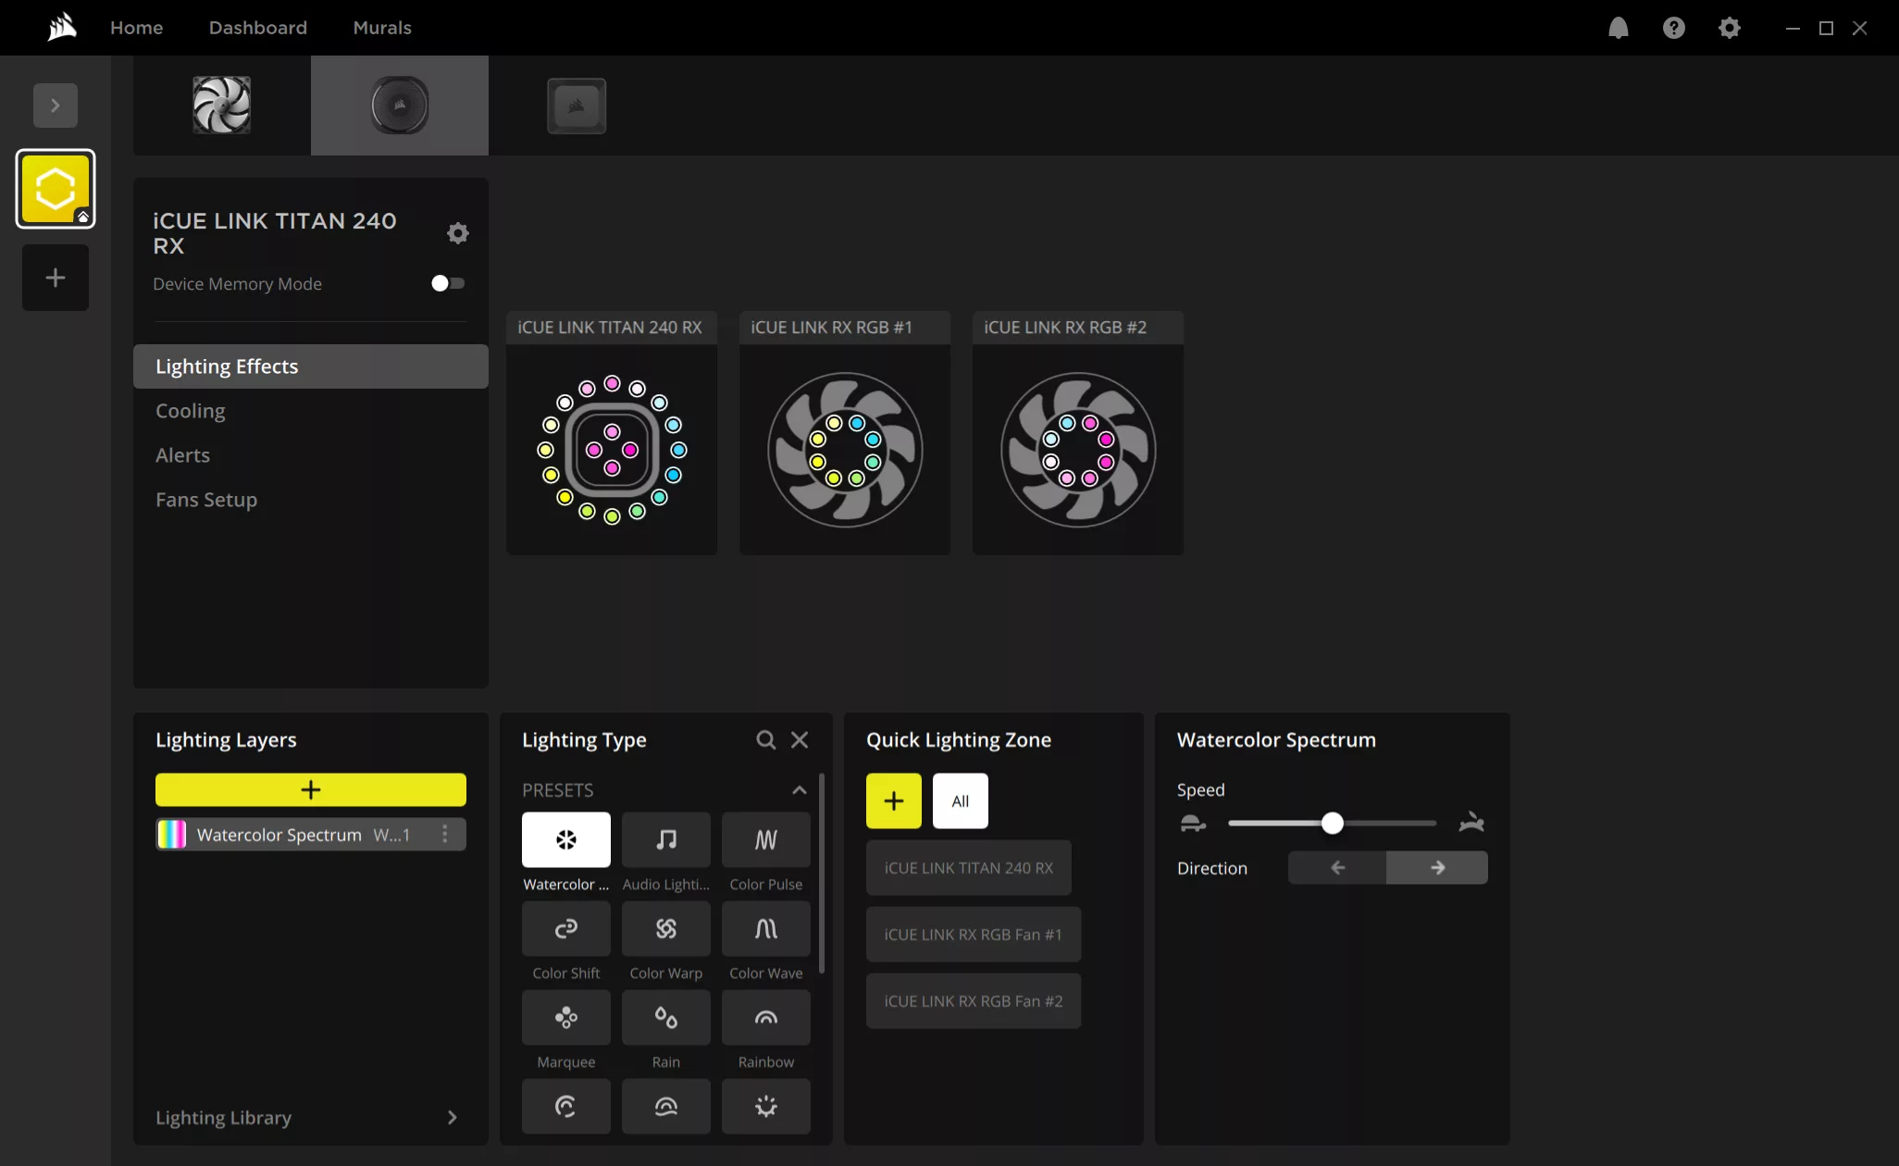Viewport: 1899px width, 1166px height.
Task: Select Watercolor Spectrum lighting layer
Action: point(311,835)
